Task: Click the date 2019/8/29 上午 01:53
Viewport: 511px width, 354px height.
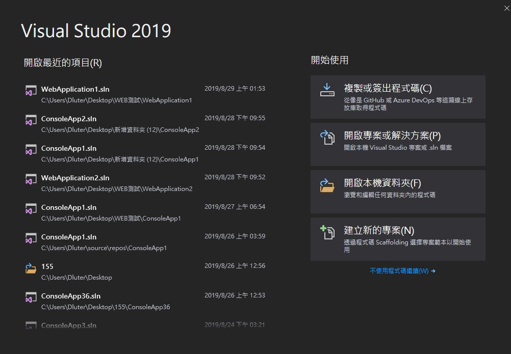Action: 235,89
